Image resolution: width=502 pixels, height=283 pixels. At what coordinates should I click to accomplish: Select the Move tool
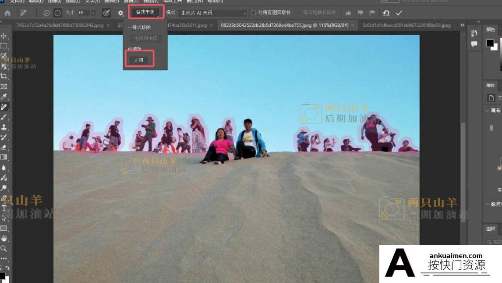point(4,36)
